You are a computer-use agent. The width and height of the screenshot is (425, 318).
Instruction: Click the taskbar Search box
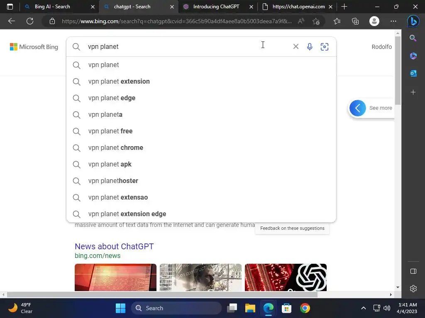[x=176, y=308]
